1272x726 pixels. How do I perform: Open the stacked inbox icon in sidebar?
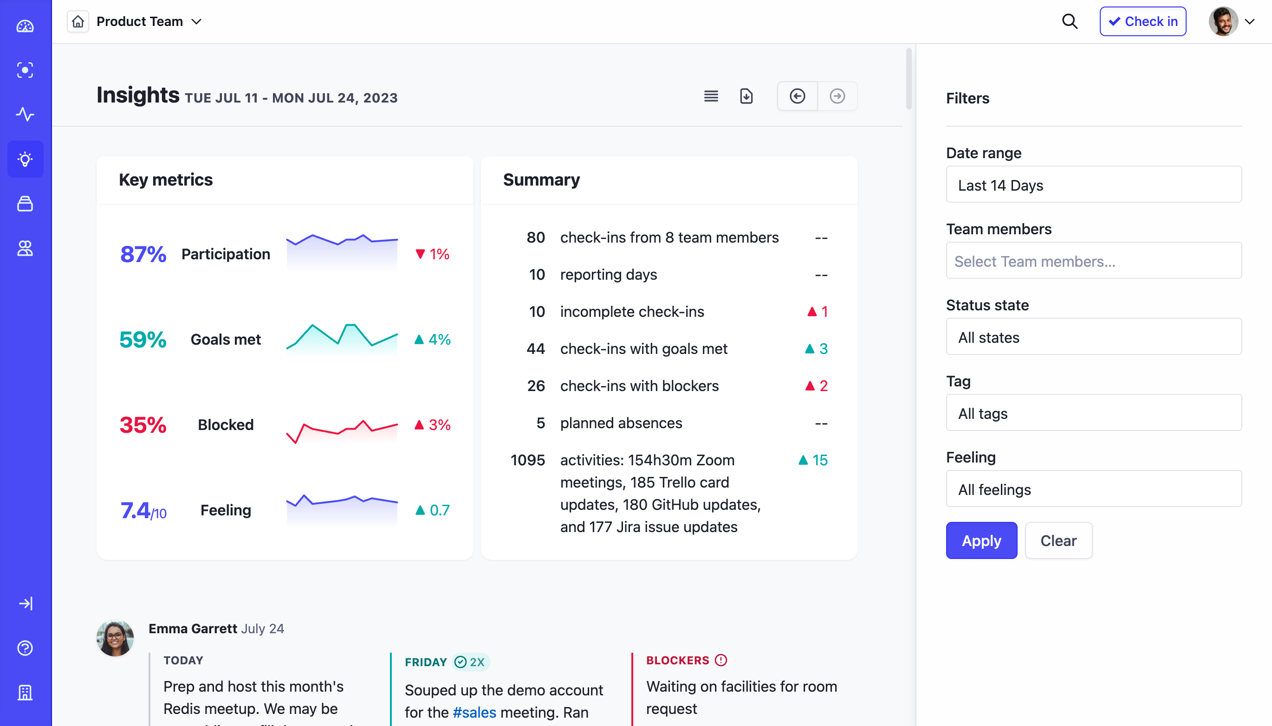pos(25,204)
